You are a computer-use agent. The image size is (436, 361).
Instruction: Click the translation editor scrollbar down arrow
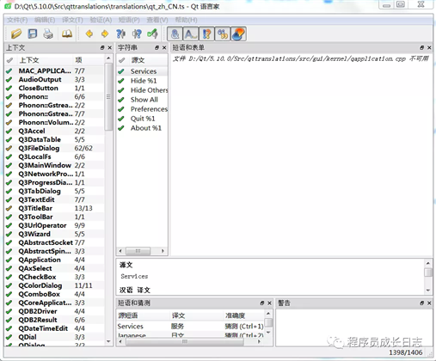[x=428, y=291]
